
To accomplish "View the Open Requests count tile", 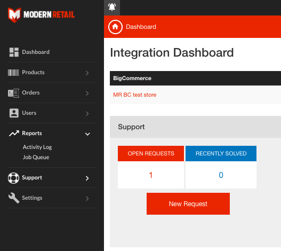I will pos(151,167).
